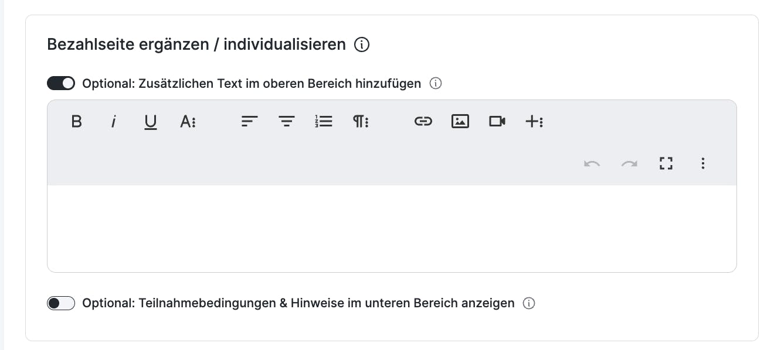Insert an ordered list

click(324, 122)
